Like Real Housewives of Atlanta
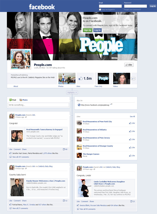The width and height of the screenshot is (157, 214). (x=132, y=131)
